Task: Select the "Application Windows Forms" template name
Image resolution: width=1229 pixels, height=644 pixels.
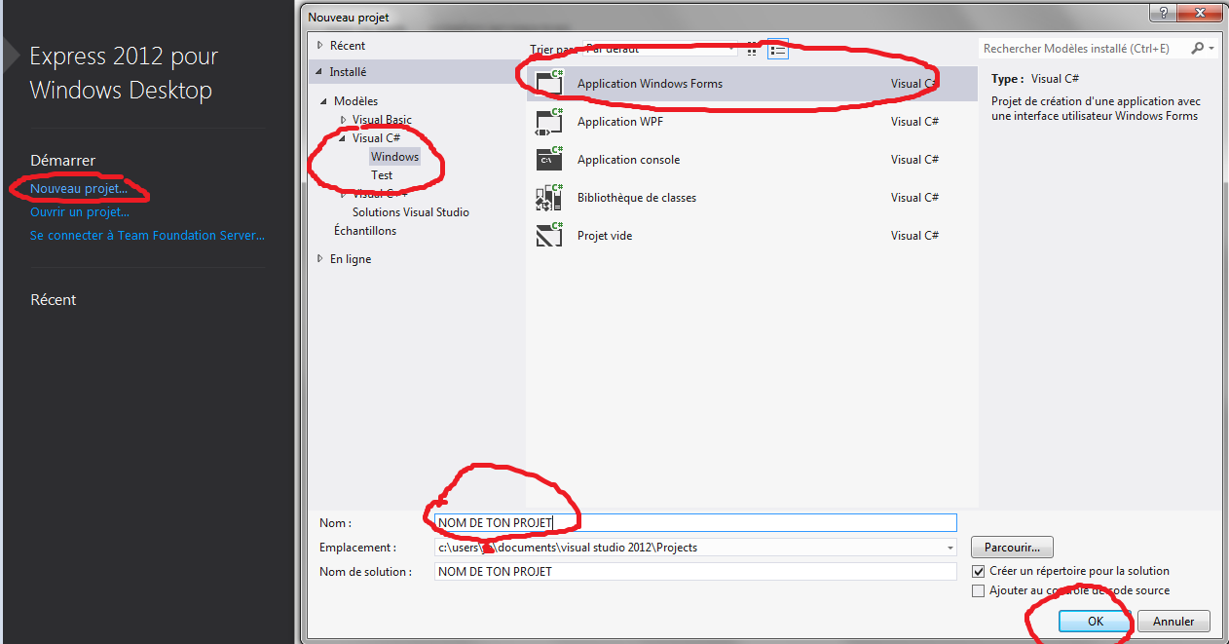Action: point(650,84)
